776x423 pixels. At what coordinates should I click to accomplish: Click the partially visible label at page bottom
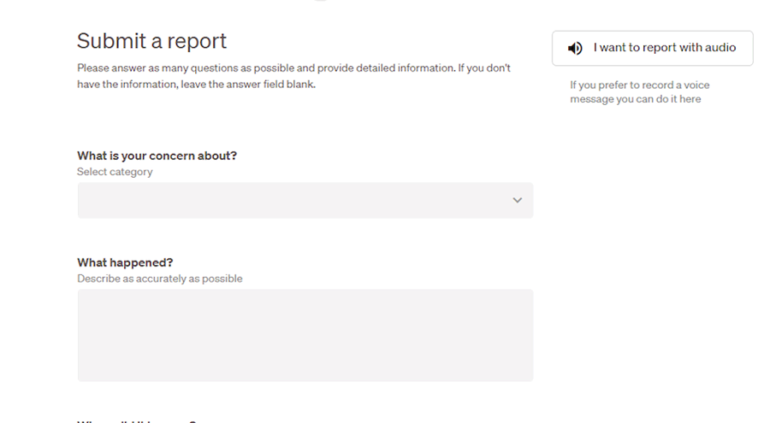click(137, 421)
